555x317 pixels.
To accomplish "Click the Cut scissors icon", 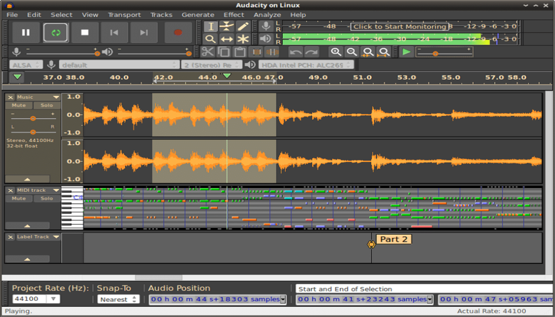I will [207, 52].
